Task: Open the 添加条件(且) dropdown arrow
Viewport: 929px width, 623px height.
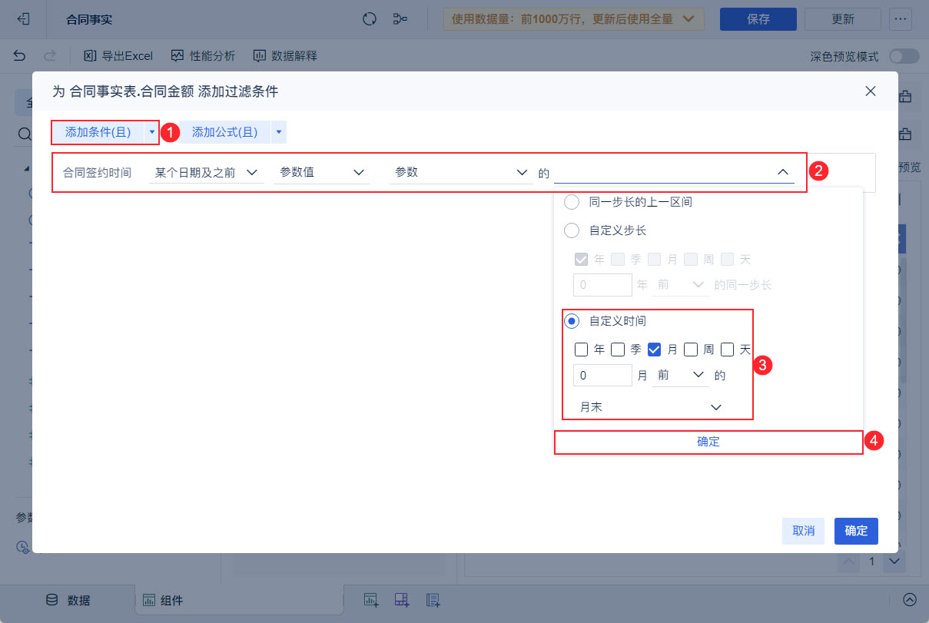Action: pos(151,132)
